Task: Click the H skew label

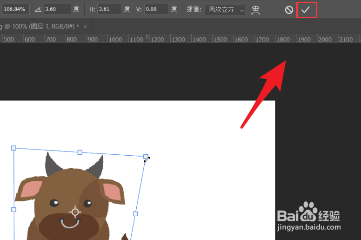Action: coord(92,9)
